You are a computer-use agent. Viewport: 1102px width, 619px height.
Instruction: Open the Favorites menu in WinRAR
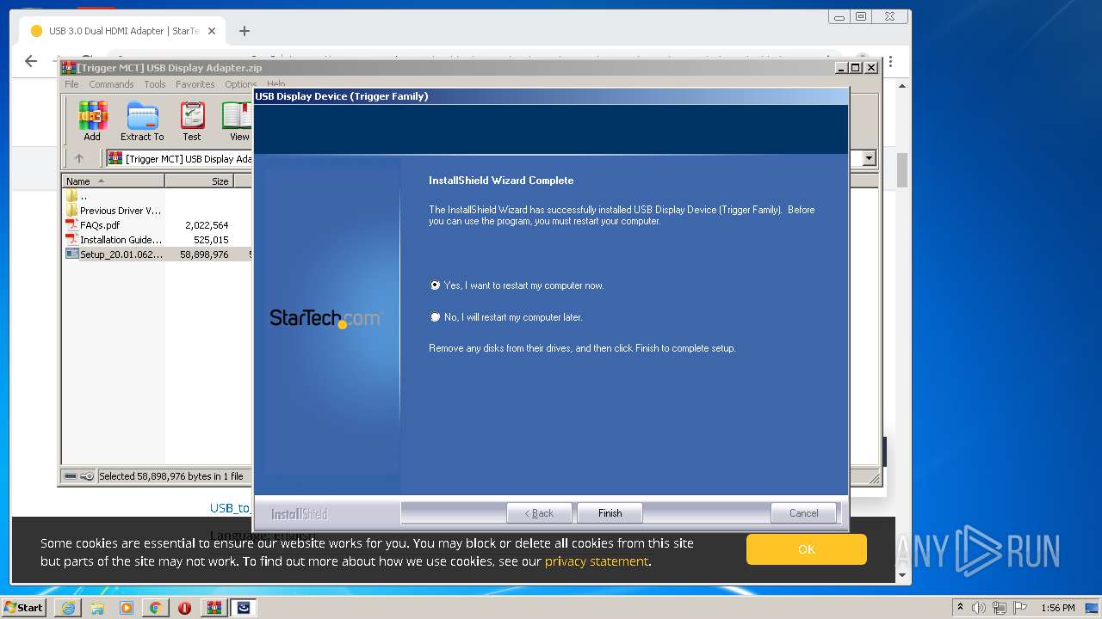195,84
